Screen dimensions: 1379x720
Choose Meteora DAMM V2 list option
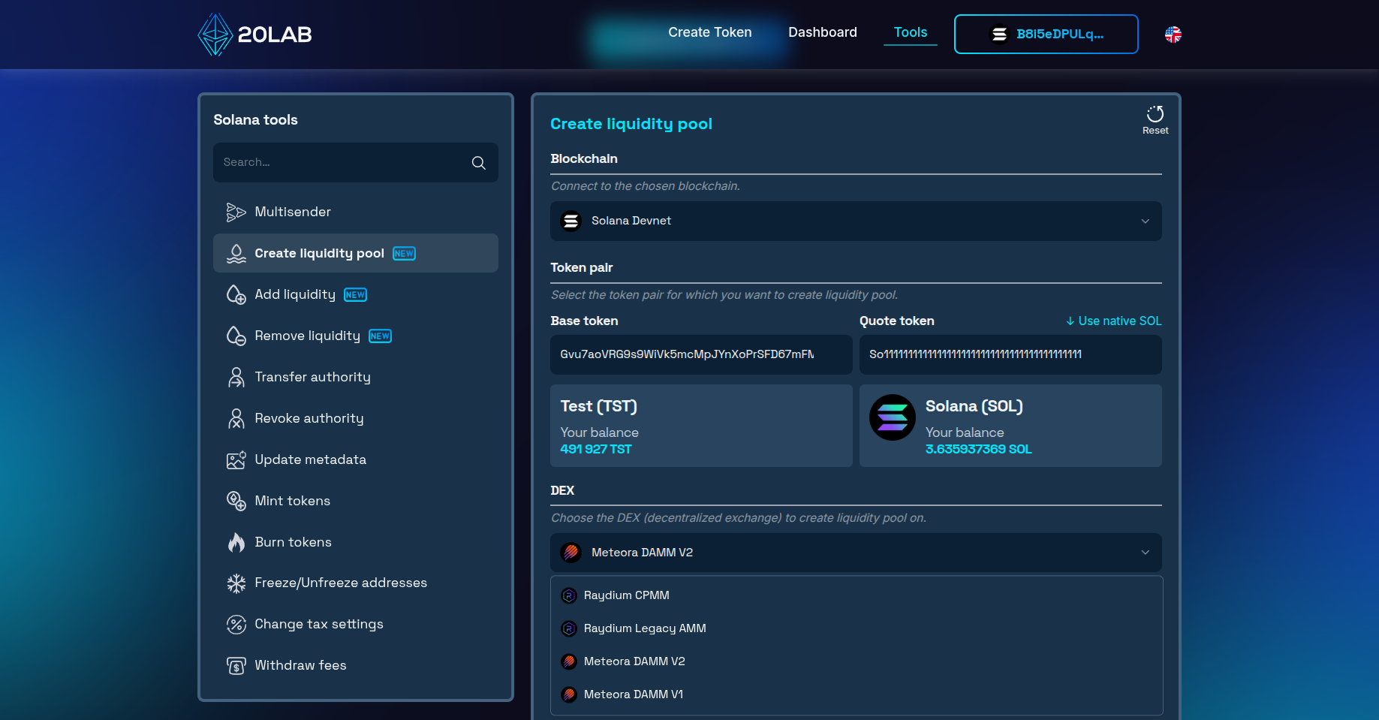(x=857, y=662)
